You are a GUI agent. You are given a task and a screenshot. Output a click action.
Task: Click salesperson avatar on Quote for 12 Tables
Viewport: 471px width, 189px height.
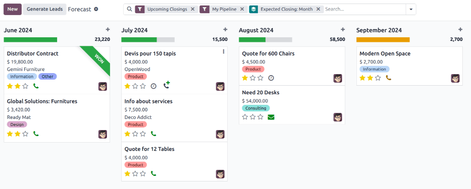[220, 174]
